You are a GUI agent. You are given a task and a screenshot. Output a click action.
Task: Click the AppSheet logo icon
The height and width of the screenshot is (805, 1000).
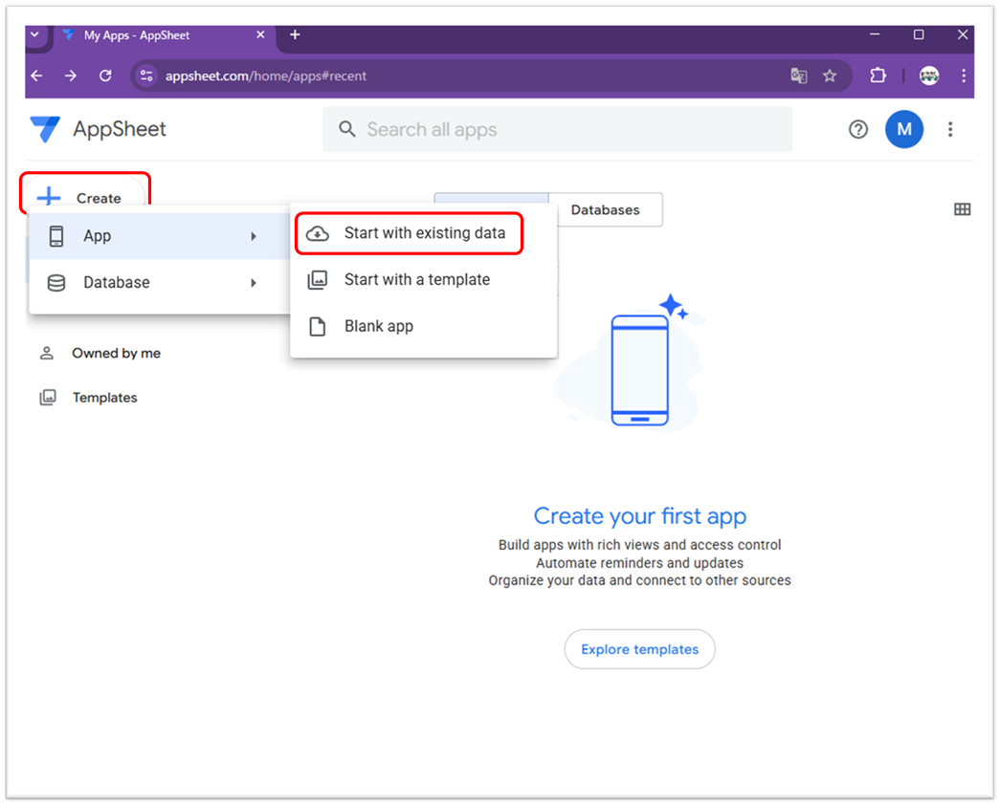click(45, 129)
